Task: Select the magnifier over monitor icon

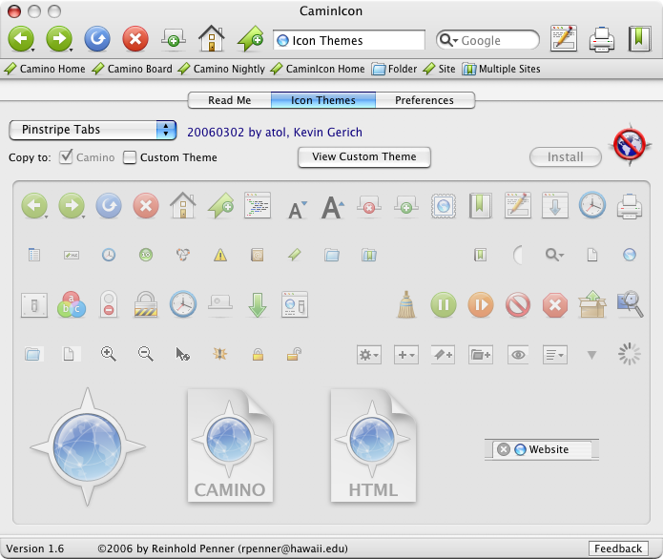Action: (x=630, y=303)
